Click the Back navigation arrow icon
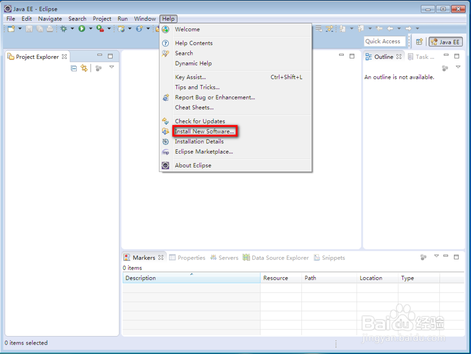Screen dimensions: 471x354 tap(390, 29)
